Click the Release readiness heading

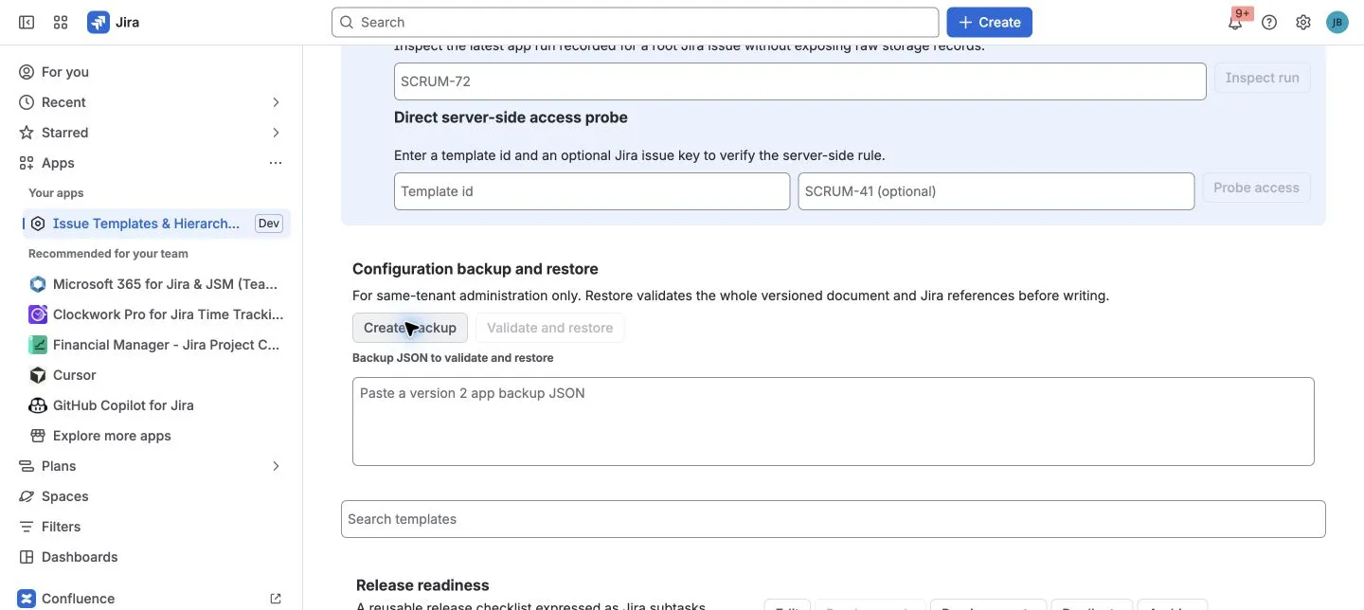pos(422,585)
